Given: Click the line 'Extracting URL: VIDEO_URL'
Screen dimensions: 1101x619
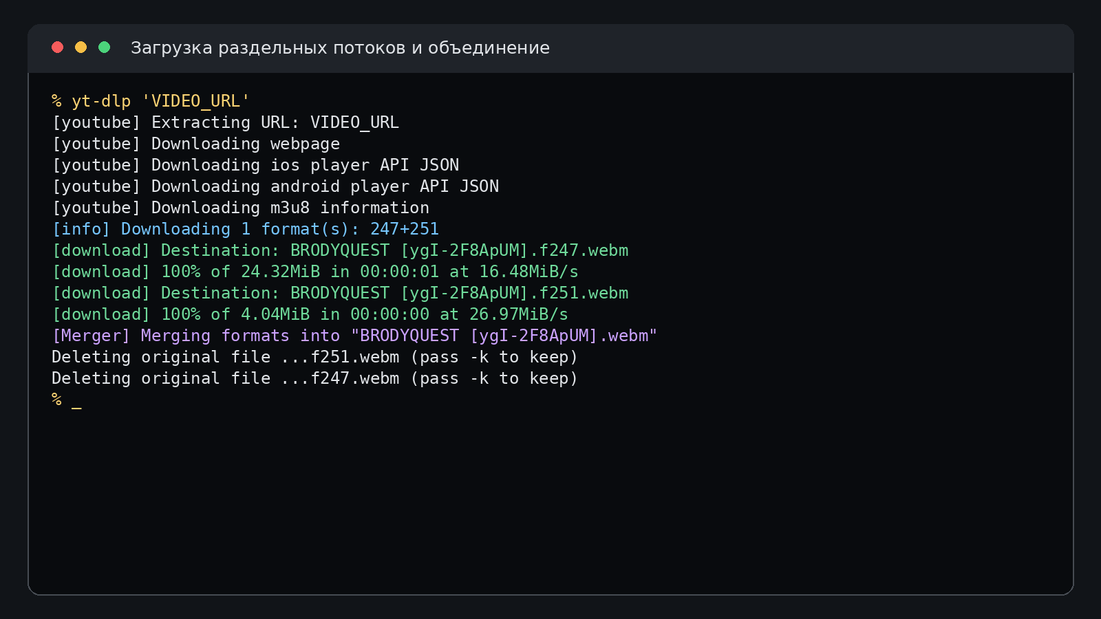Looking at the screenshot, I should (x=226, y=122).
